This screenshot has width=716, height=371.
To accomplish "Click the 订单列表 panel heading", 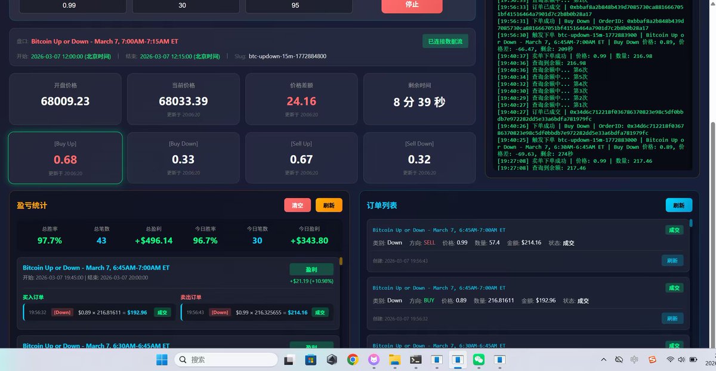I will (382, 206).
